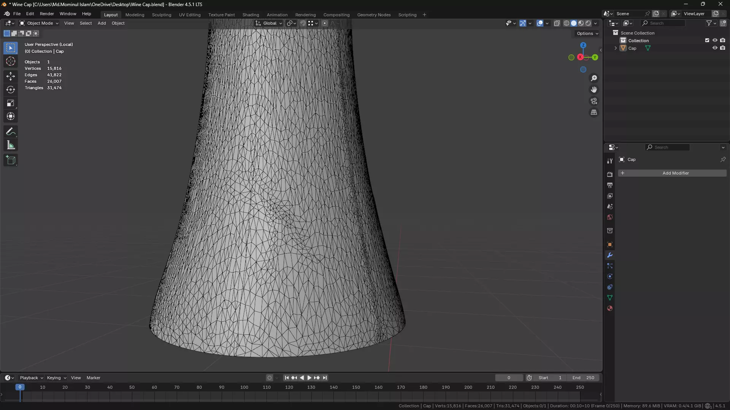This screenshot has width=730, height=410.
Task: Play animation in timeline
Action: point(309,378)
